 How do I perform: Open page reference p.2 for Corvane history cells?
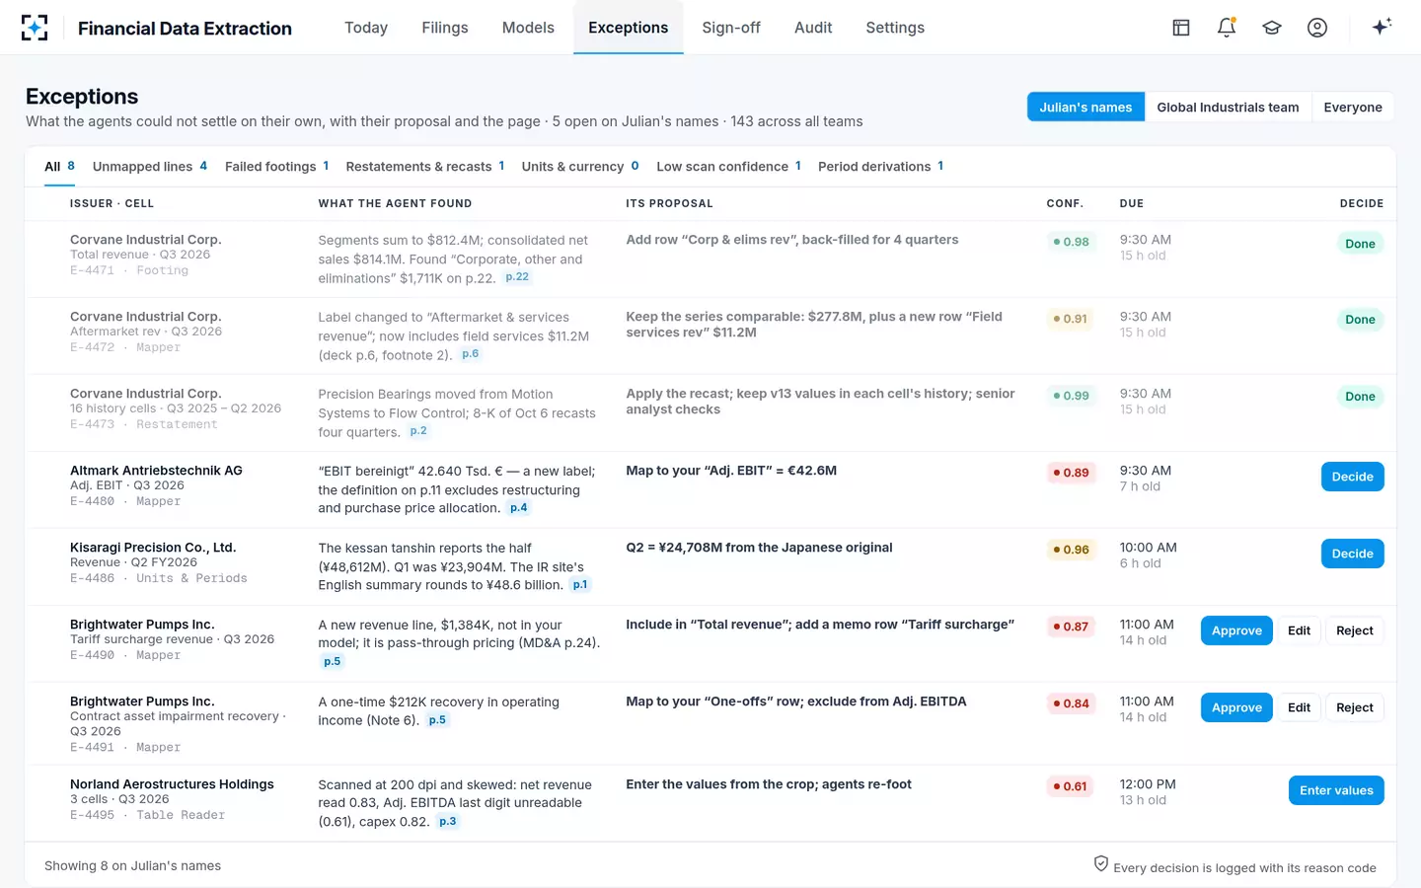418,431
